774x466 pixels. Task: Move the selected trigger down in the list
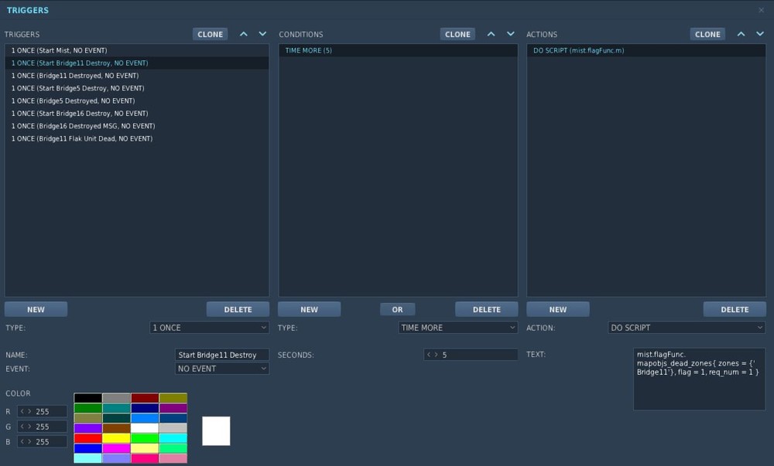pos(262,34)
